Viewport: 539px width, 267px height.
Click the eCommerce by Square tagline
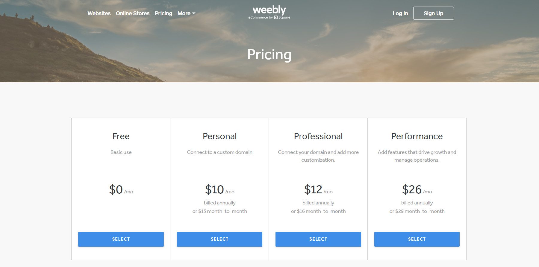point(269,17)
